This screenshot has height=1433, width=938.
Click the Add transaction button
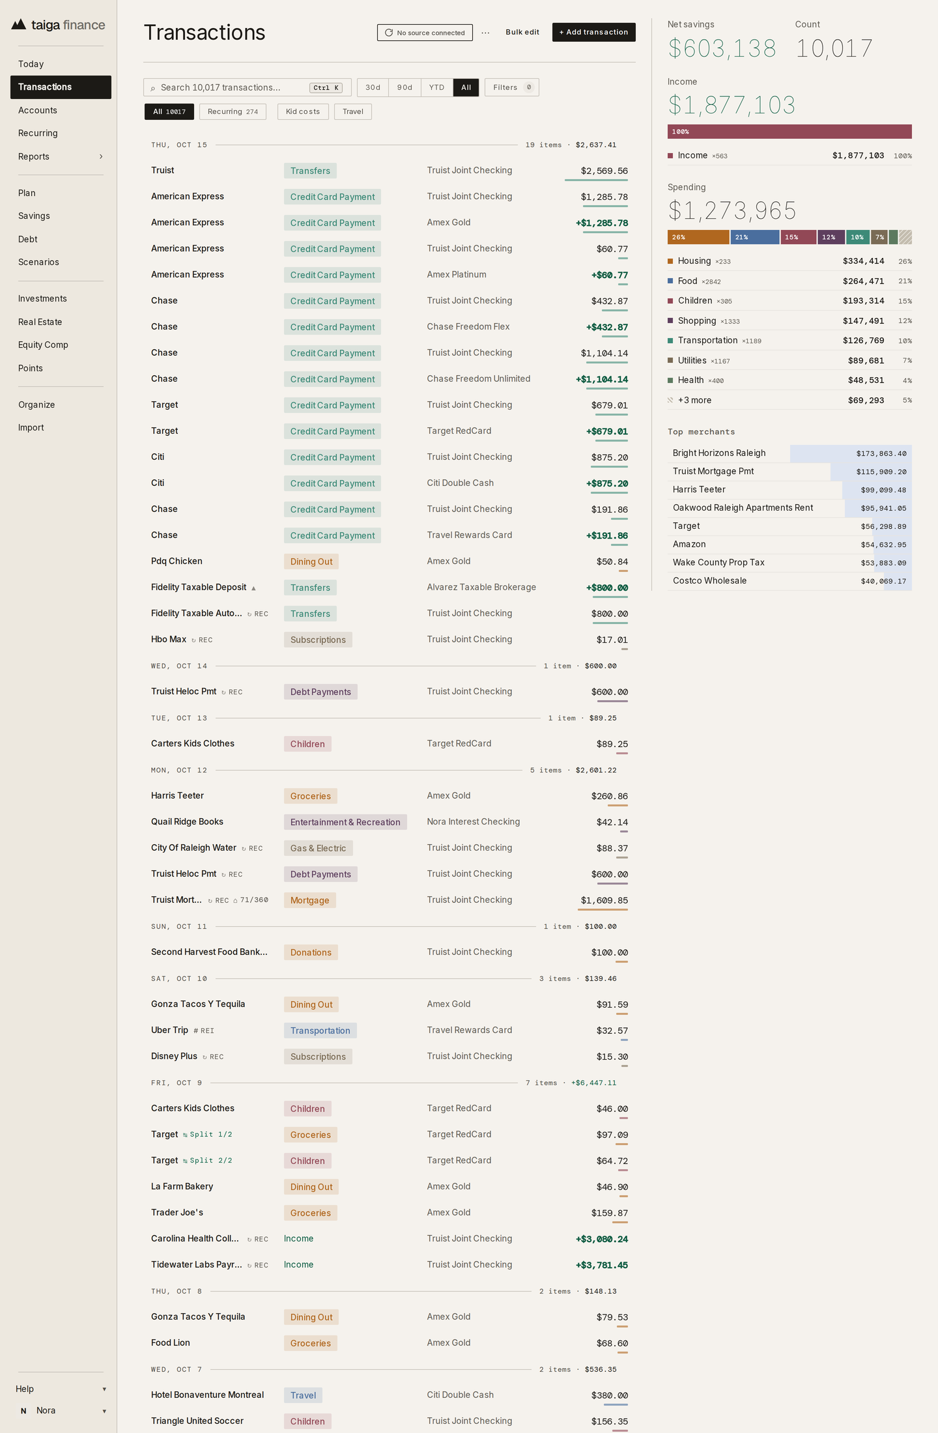coord(594,33)
